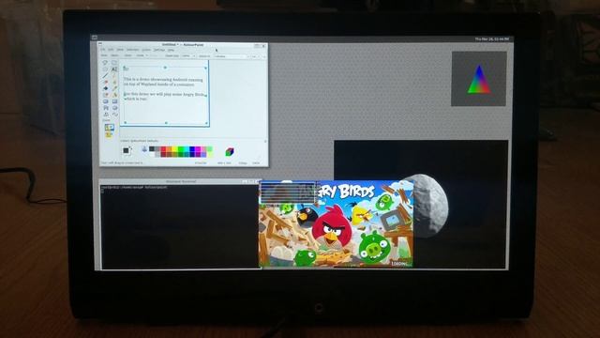Click the Angry Birds loading screen window
The image size is (600, 338).
(x=336, y=223)
